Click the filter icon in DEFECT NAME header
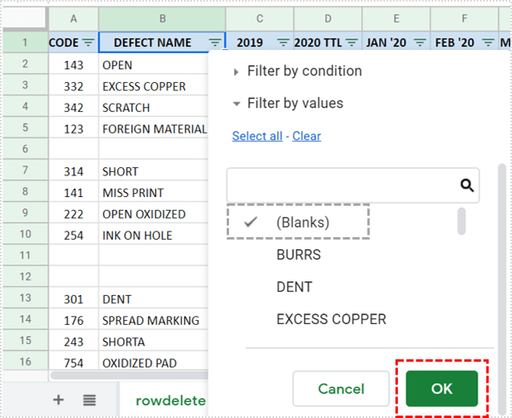512x418 pixels. click(215, 43)
